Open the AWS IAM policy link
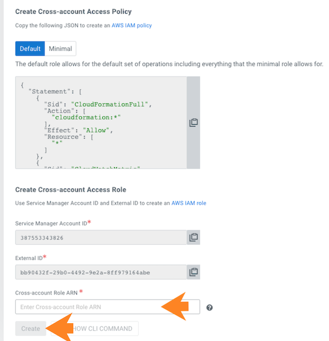 [x=132, y=25]
